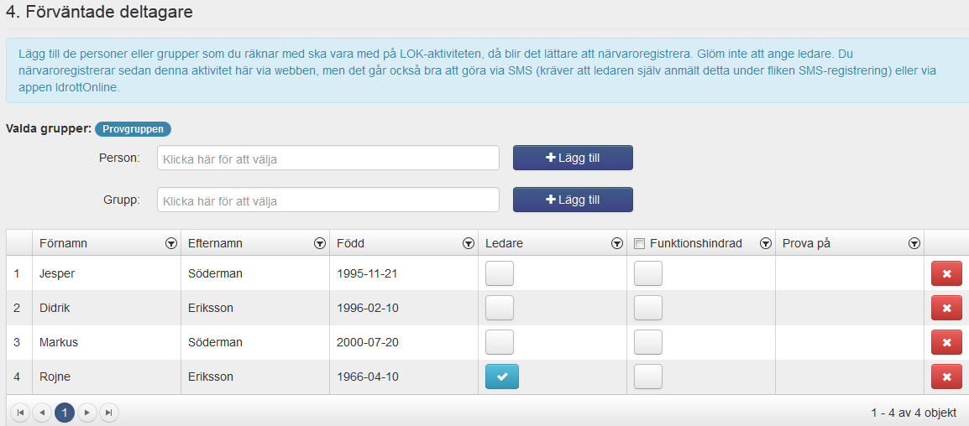Open the filter icon for Prova på column
969x426 pixels.
pyautogui.click(x=914, y=244)
